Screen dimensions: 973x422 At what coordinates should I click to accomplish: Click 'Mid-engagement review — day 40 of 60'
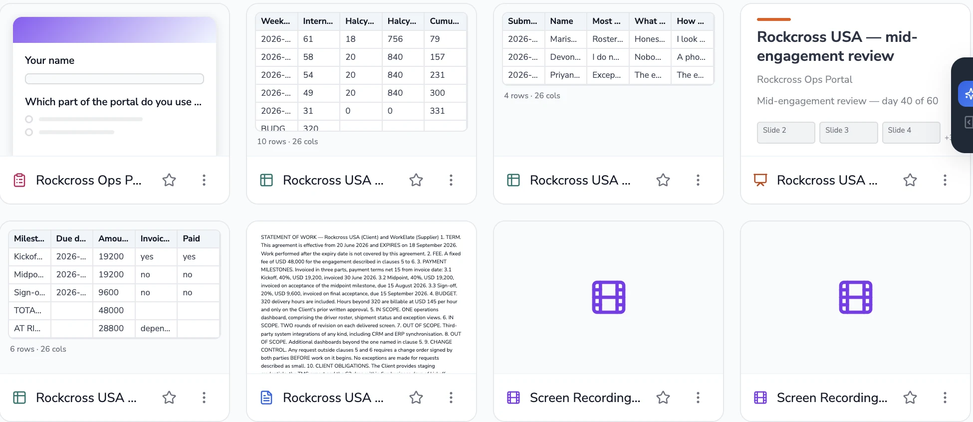(847, 101)
